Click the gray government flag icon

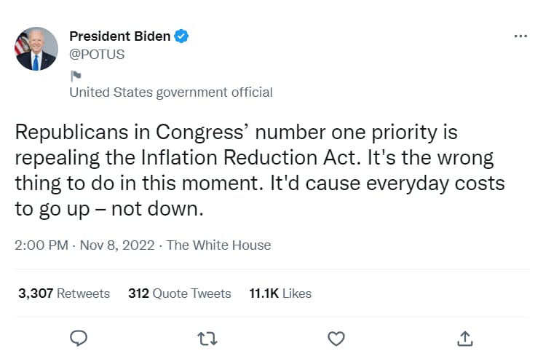click(76, 76)
